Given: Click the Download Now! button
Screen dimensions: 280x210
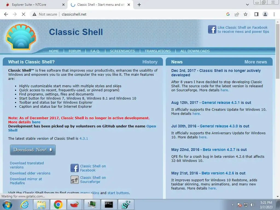Looking at the screenshot, I should pos(33,150).
